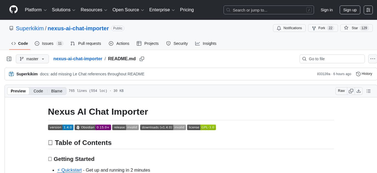Screen dimensions: 377x173
Task: Open the appearance settings control
Action: pyautogui.click(x=368, y=10)
